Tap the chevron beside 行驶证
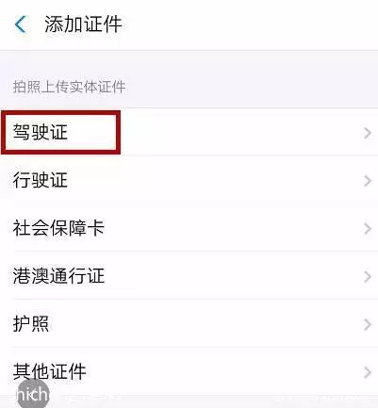 click(x=368, y=181)
